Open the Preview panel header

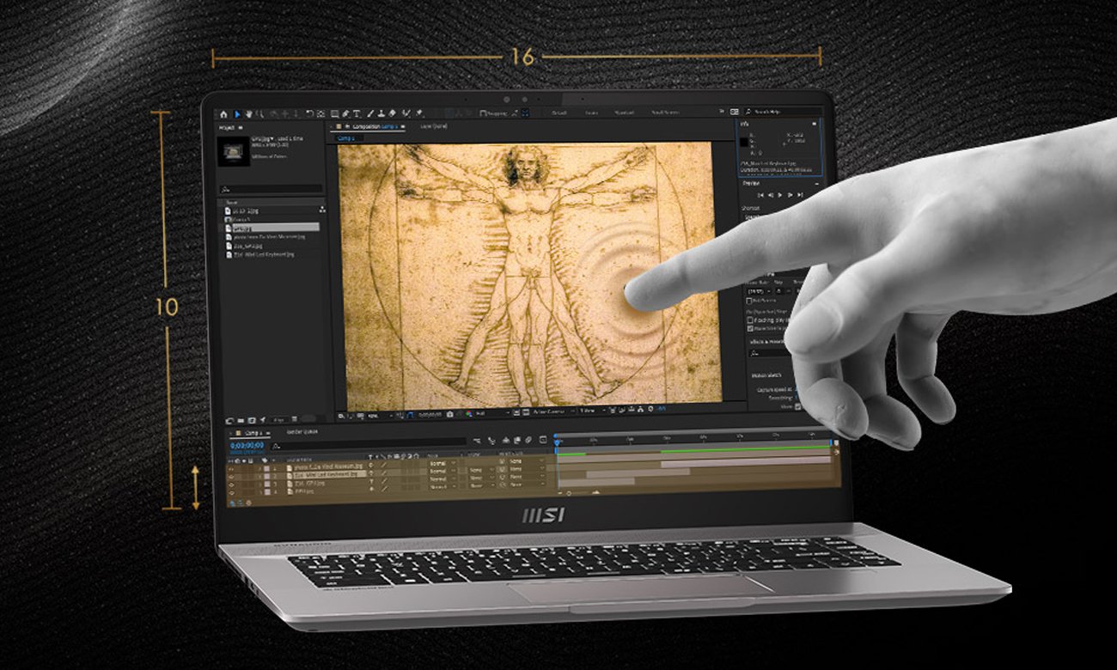[x=751, y=183]
